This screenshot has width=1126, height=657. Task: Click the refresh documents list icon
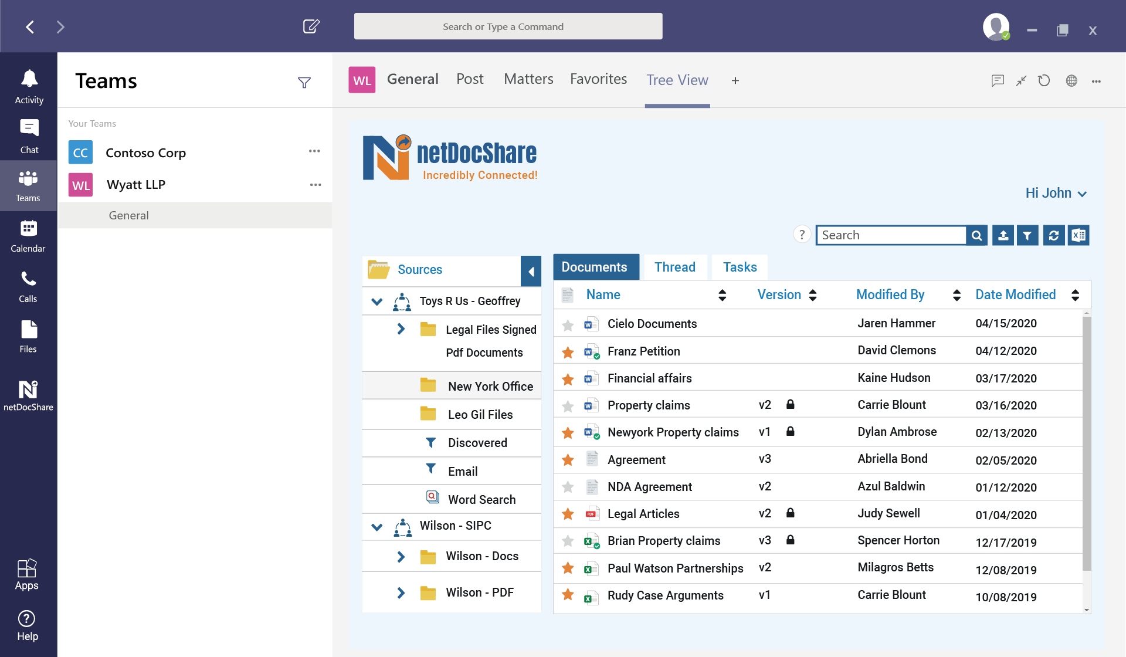point(1054,235)
